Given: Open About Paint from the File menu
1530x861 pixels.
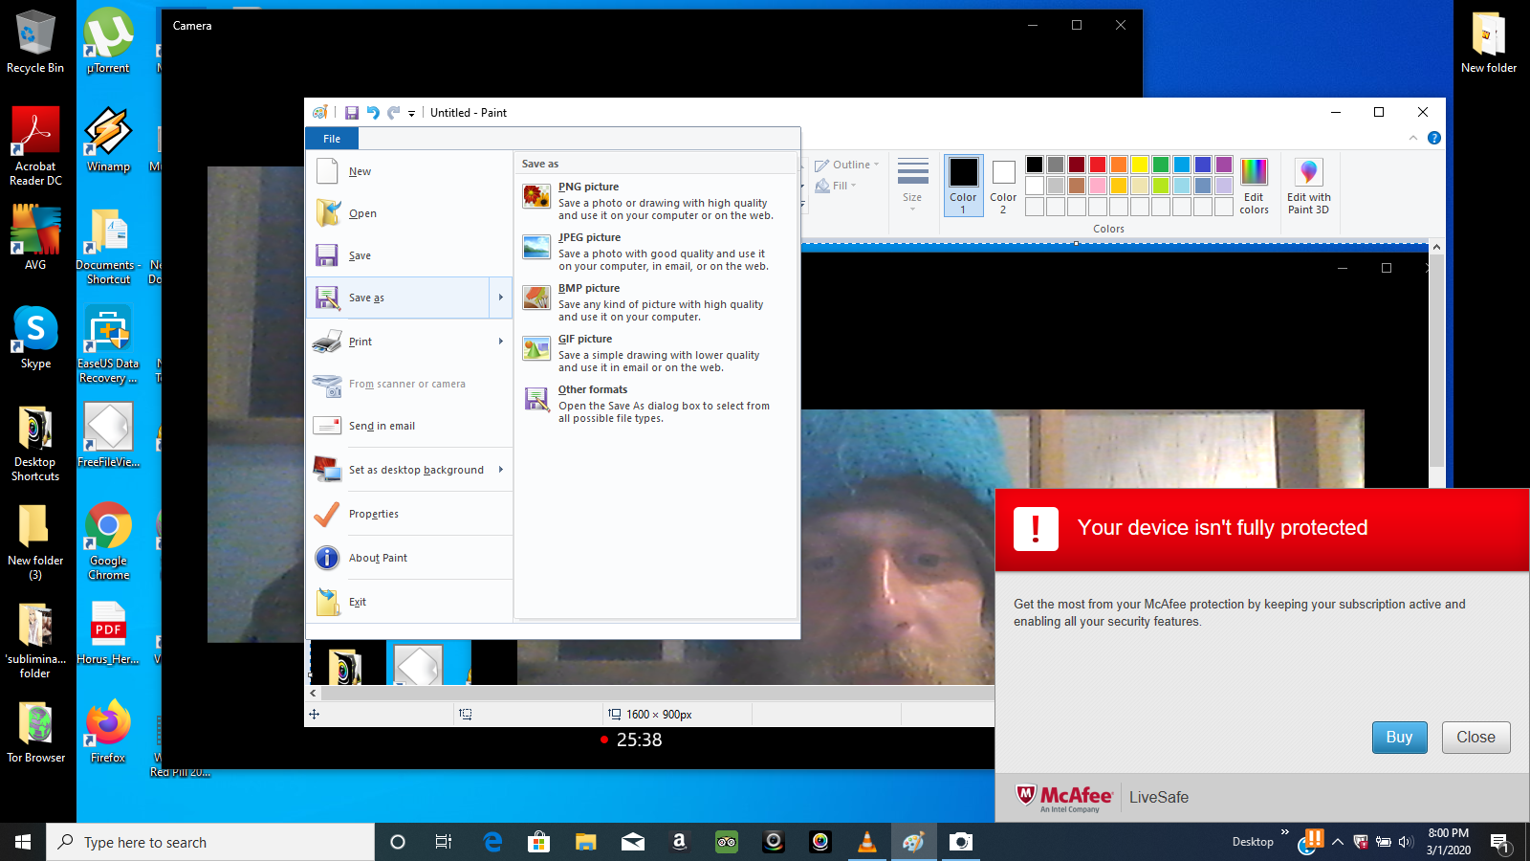Looking at the screenshot, I should pos(380,558).
